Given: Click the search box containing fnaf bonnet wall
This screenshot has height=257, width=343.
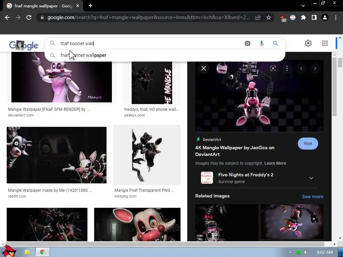Looking at the screenshot, I should [151, 44].
